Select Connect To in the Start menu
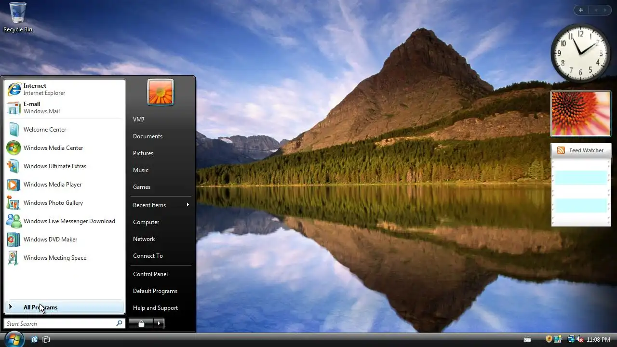 pyautogui.click(x=161, y=256)
